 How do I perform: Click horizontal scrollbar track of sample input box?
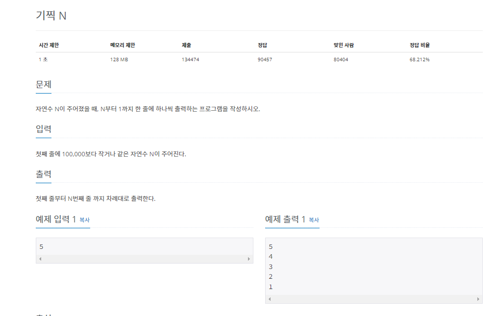point(145,259)
